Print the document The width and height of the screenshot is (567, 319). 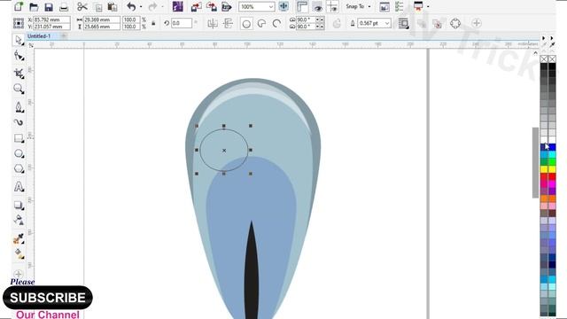coord(63,7)
